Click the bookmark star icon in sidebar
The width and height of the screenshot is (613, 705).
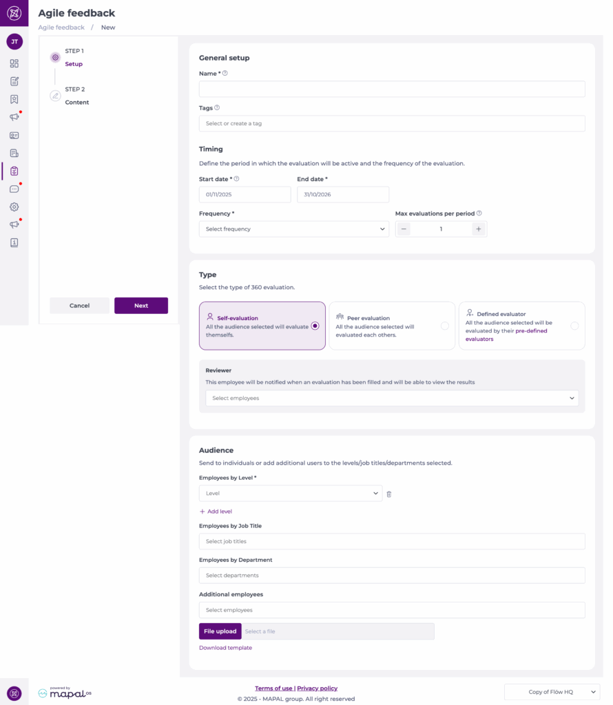(14, 99)
